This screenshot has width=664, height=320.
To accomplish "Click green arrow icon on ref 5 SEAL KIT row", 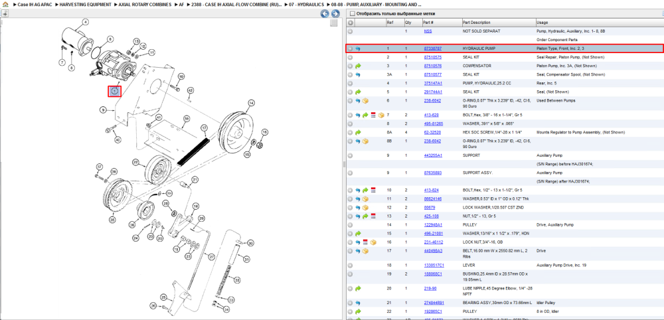I will (358, 92).
